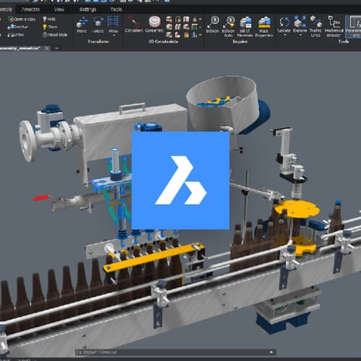Expand the Update dropdown arrow
The height and width of the screenshot is (361, 361).
coord(285,35)
